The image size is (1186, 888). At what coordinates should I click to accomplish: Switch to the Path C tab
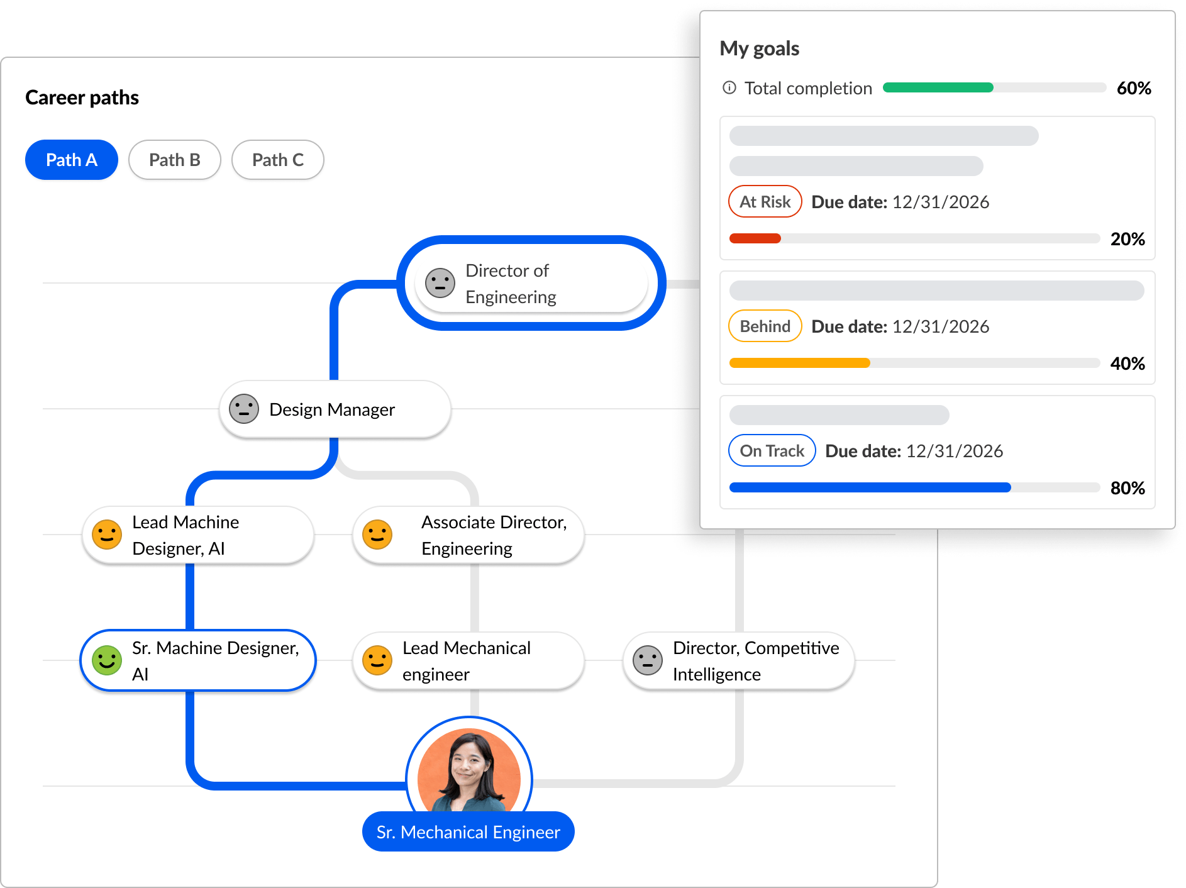pyautogui.click(x=278, y=160)
